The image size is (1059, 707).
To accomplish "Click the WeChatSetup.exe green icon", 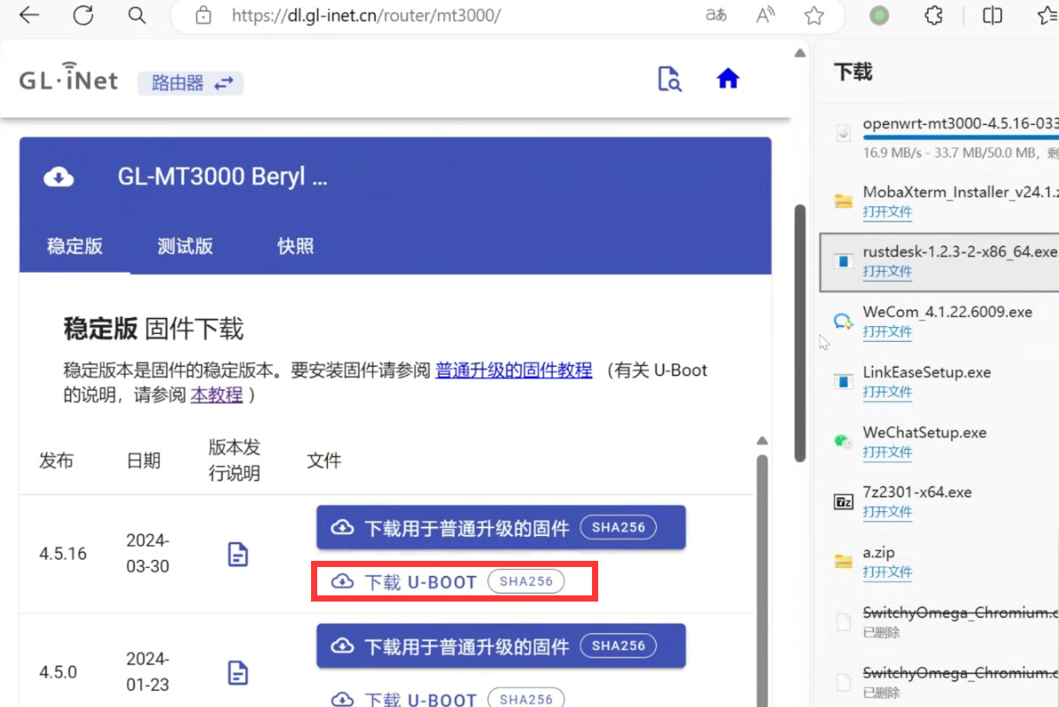I will (842, 440).
